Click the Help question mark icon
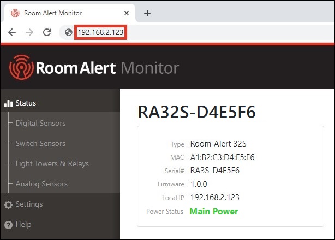This screenshot has width=335, height=240. click(x=8, y=225)
